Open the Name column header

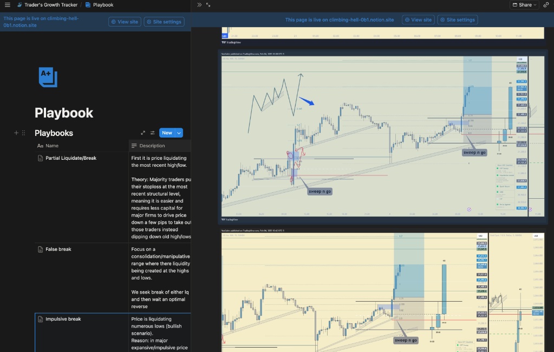pyautogui.click(x=82, y=146)
